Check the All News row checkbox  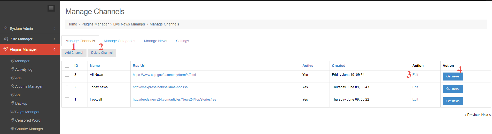coord(67,75)
